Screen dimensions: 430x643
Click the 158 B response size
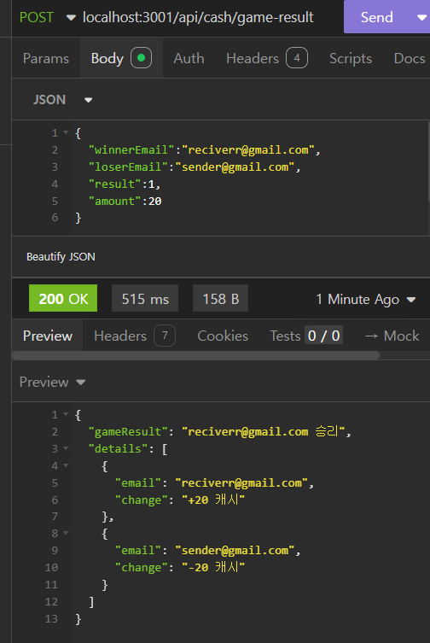[220, 299]
